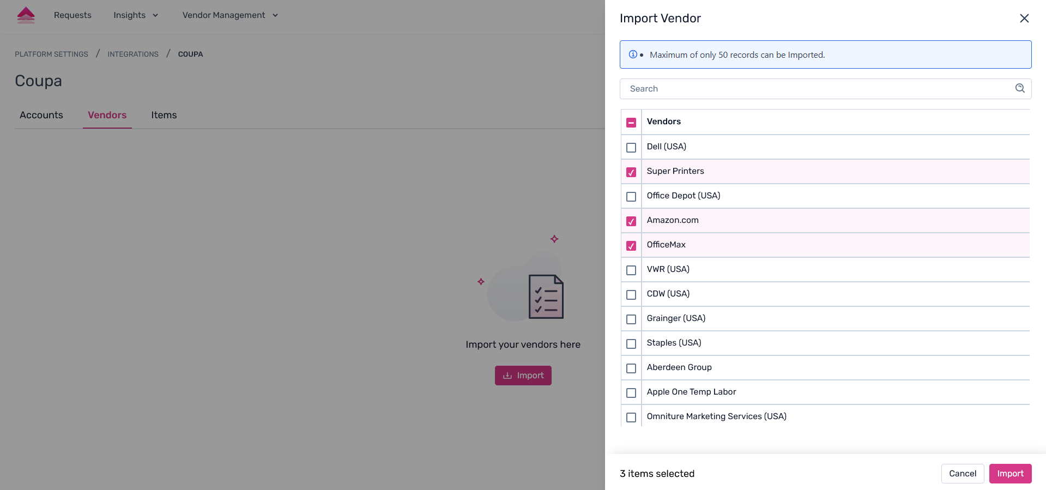Select the Vendors tab
This screenshot has height=490, width=1046.
tap(107, 115)
